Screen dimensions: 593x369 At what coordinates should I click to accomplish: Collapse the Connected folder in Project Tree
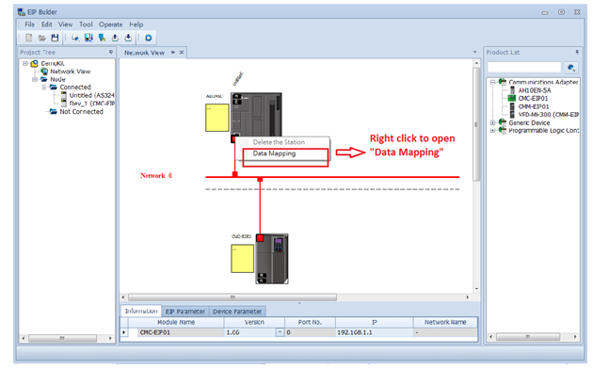[44, 88]
